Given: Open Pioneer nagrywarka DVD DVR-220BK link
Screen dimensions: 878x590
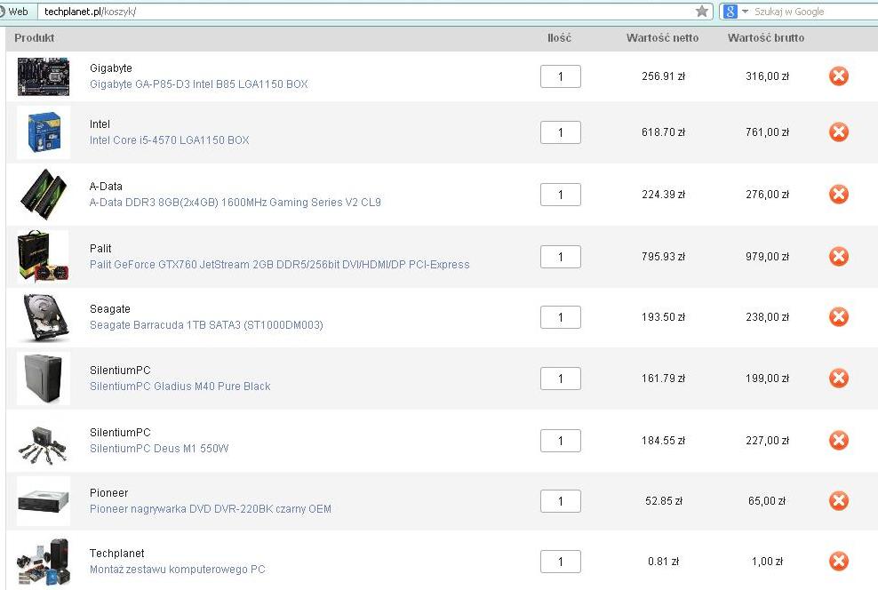Looking at the screenshot, I should tap(211, 509).
